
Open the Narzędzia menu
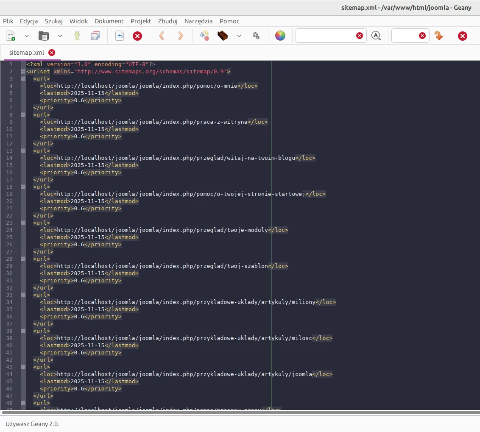[x=198, y=21]
